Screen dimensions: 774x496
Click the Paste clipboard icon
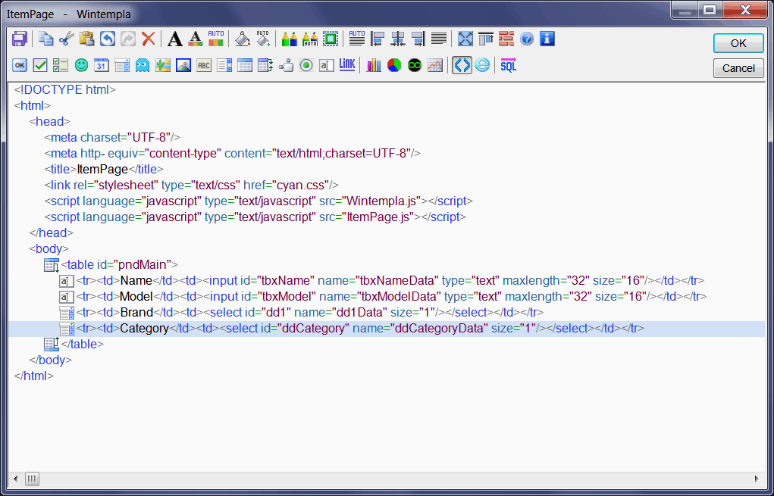click(87, 39)
